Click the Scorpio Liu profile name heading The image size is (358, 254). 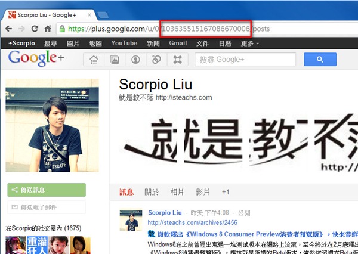click(156, 85)
